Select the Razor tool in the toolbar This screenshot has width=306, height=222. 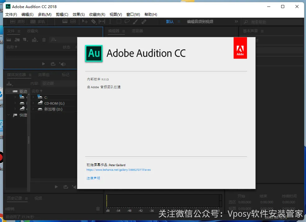94,21
